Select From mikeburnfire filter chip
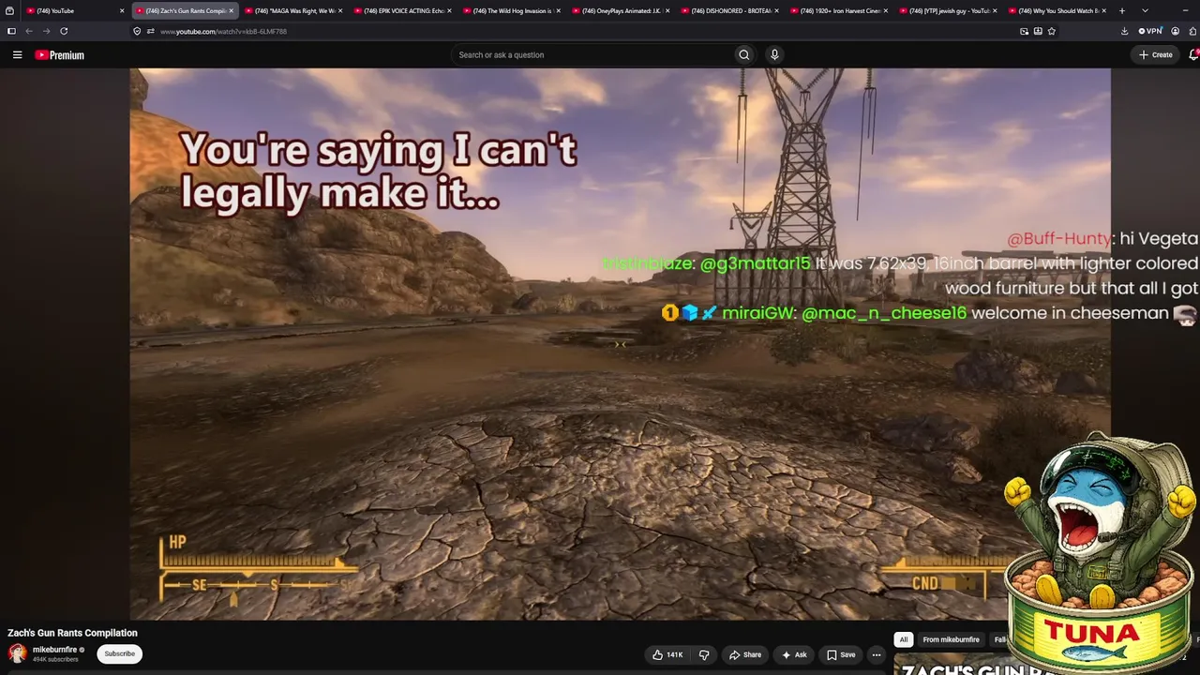 (951, 639)
